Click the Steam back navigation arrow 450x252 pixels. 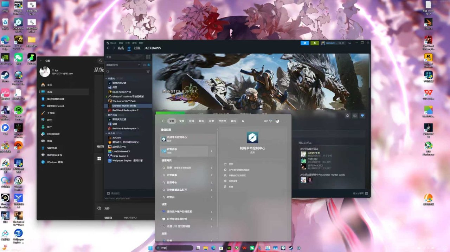pos(108,48)
